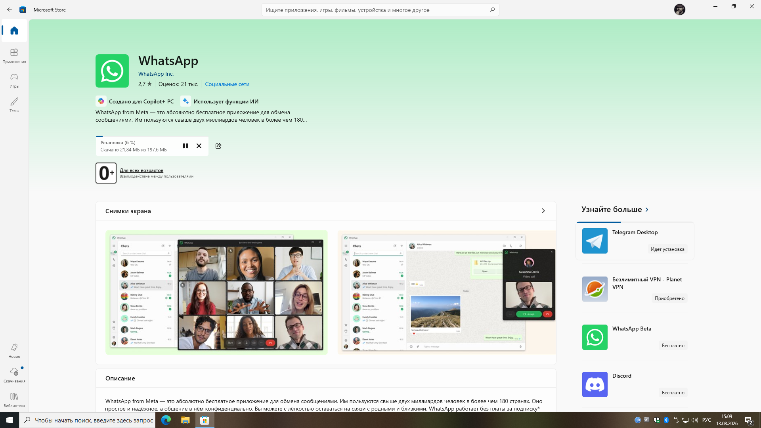Click the WhatsApp Beta title text
The height and width of the screenshot is (428, 761).
[632, 329]
